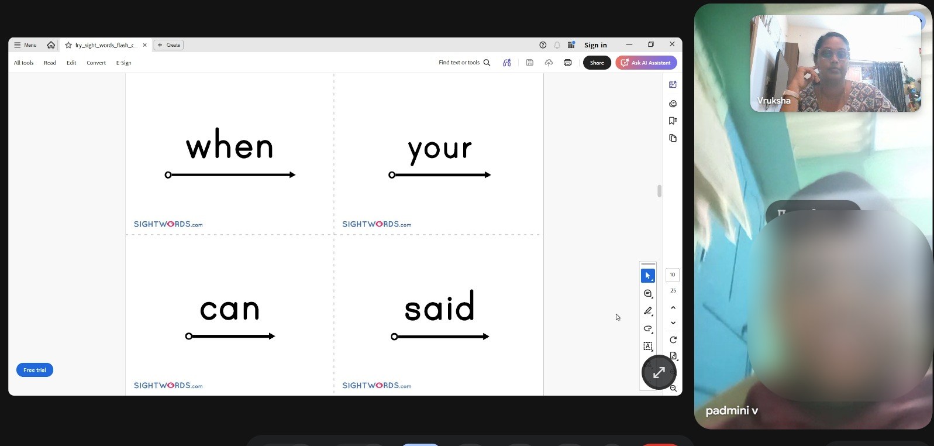The height and width of the screenshot is (446, 934).
Task: Select the arrow selection tool
Action: [x=648, y=276]
